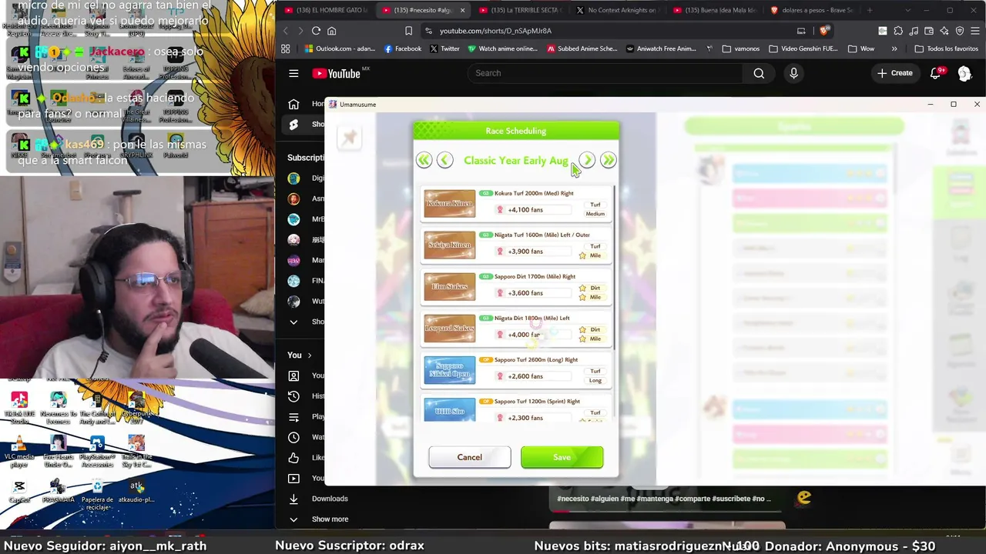Image resolution: width=986 pixels, height=554 pixels.
Task: Open Watch later clock icon in sidebar
Action: (293, 437)
